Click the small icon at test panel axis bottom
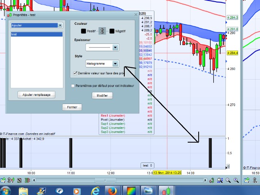Image resolution: width=260 pixels, height=195 pixels. pos(228,166)
